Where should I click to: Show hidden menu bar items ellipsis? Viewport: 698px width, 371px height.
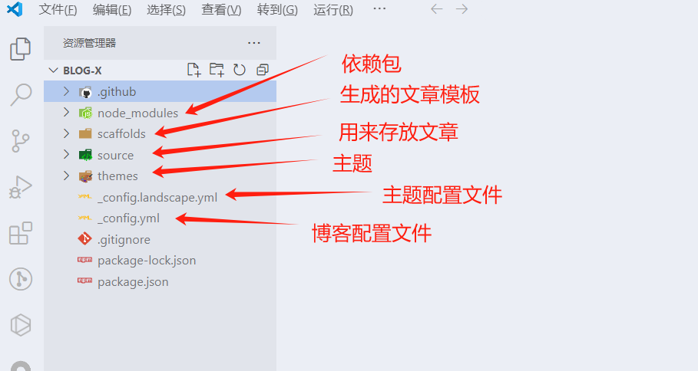pyautogui.click(x=379, y=9)
